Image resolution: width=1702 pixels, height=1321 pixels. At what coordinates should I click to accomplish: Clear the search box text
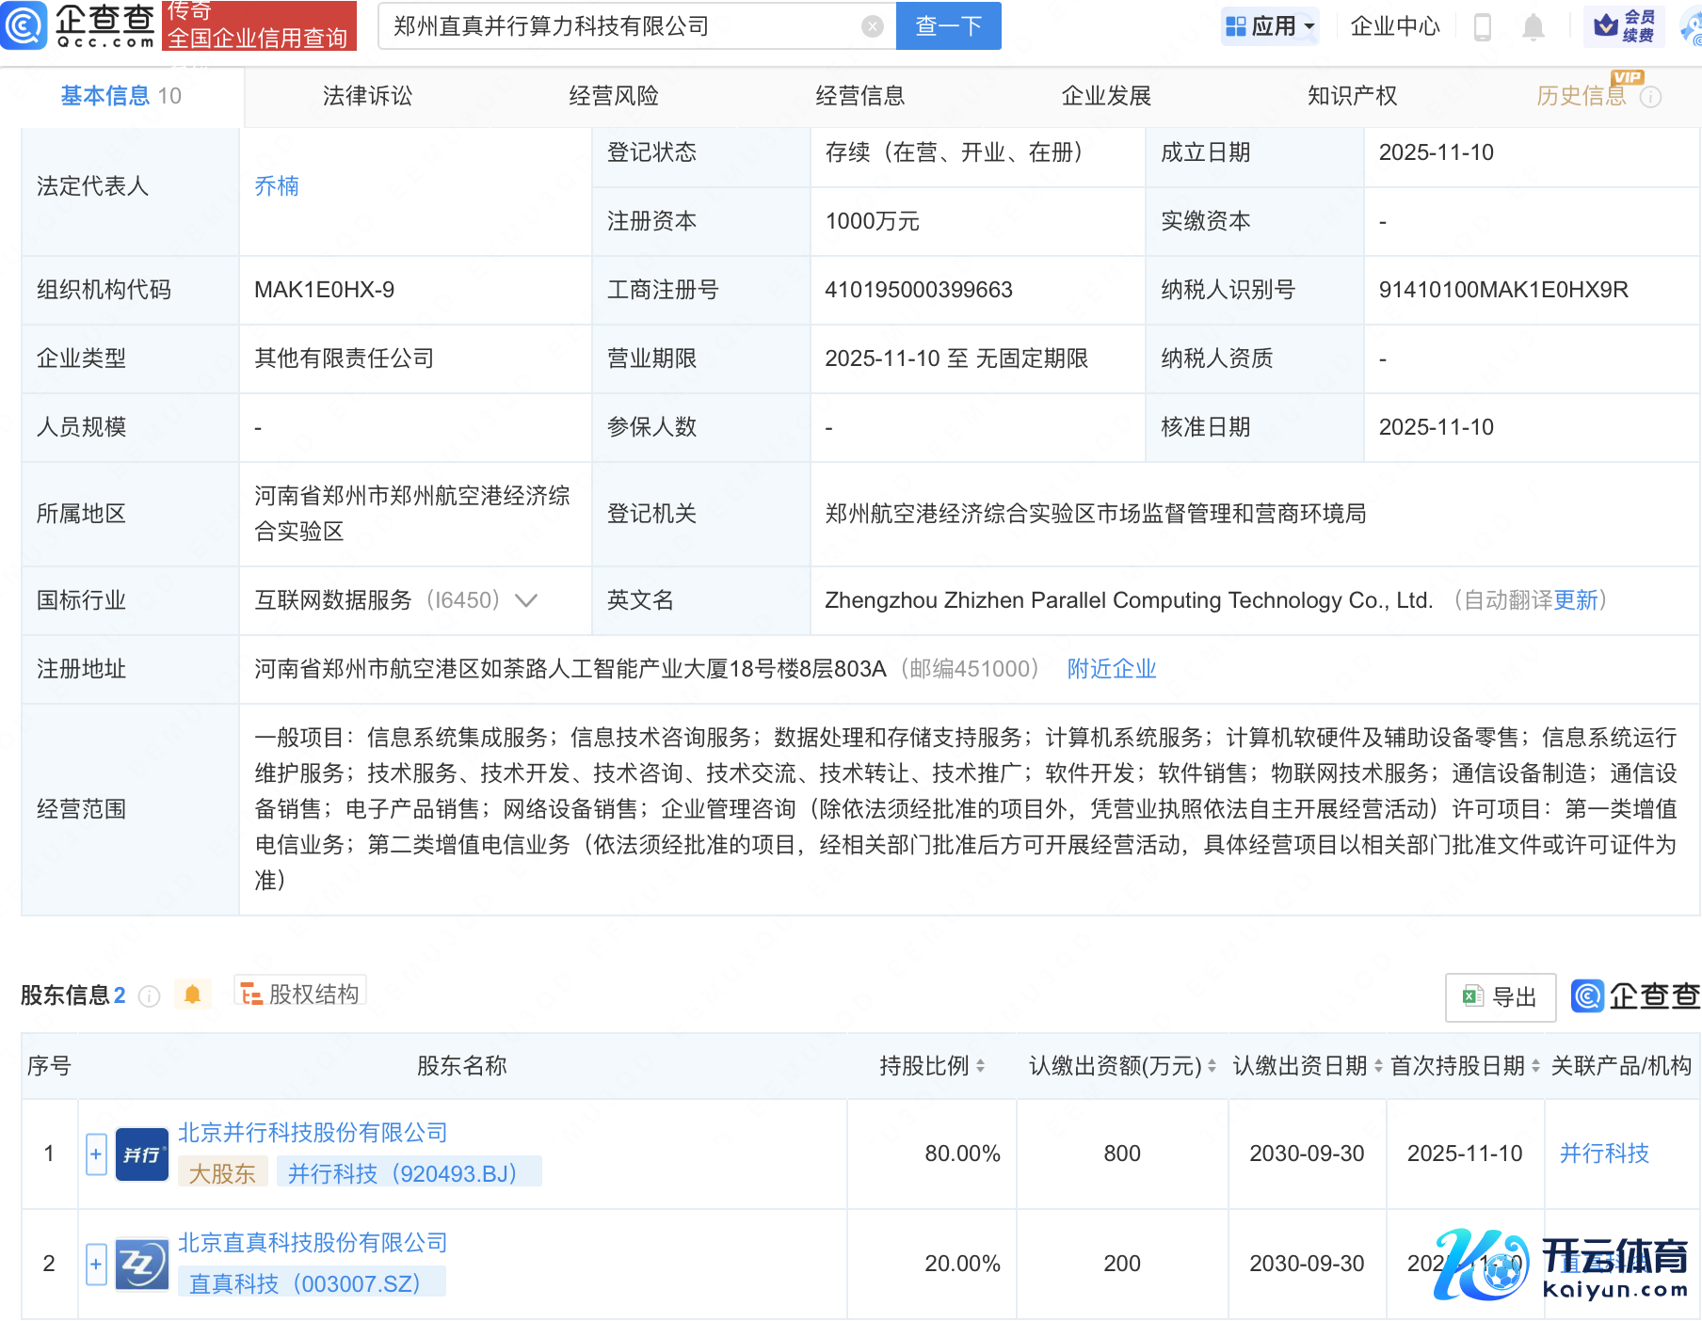(872, 26)
